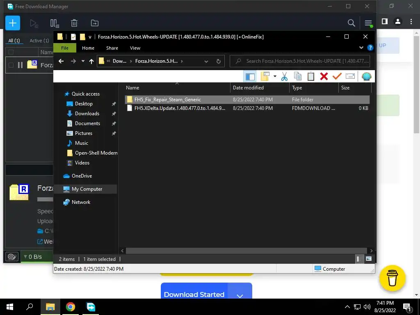Toggle the snail speed mode icon
This screenshot has width=420, height=315.
coord(12,257)
